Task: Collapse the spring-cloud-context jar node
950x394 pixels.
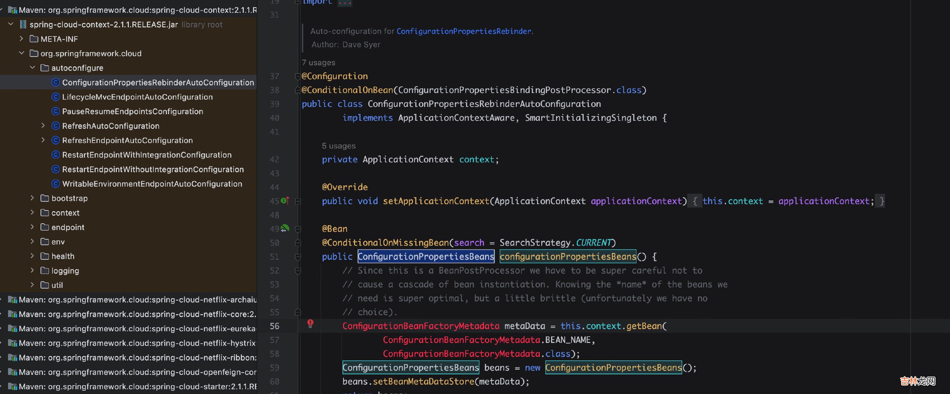Action: [x=11, y=24]
